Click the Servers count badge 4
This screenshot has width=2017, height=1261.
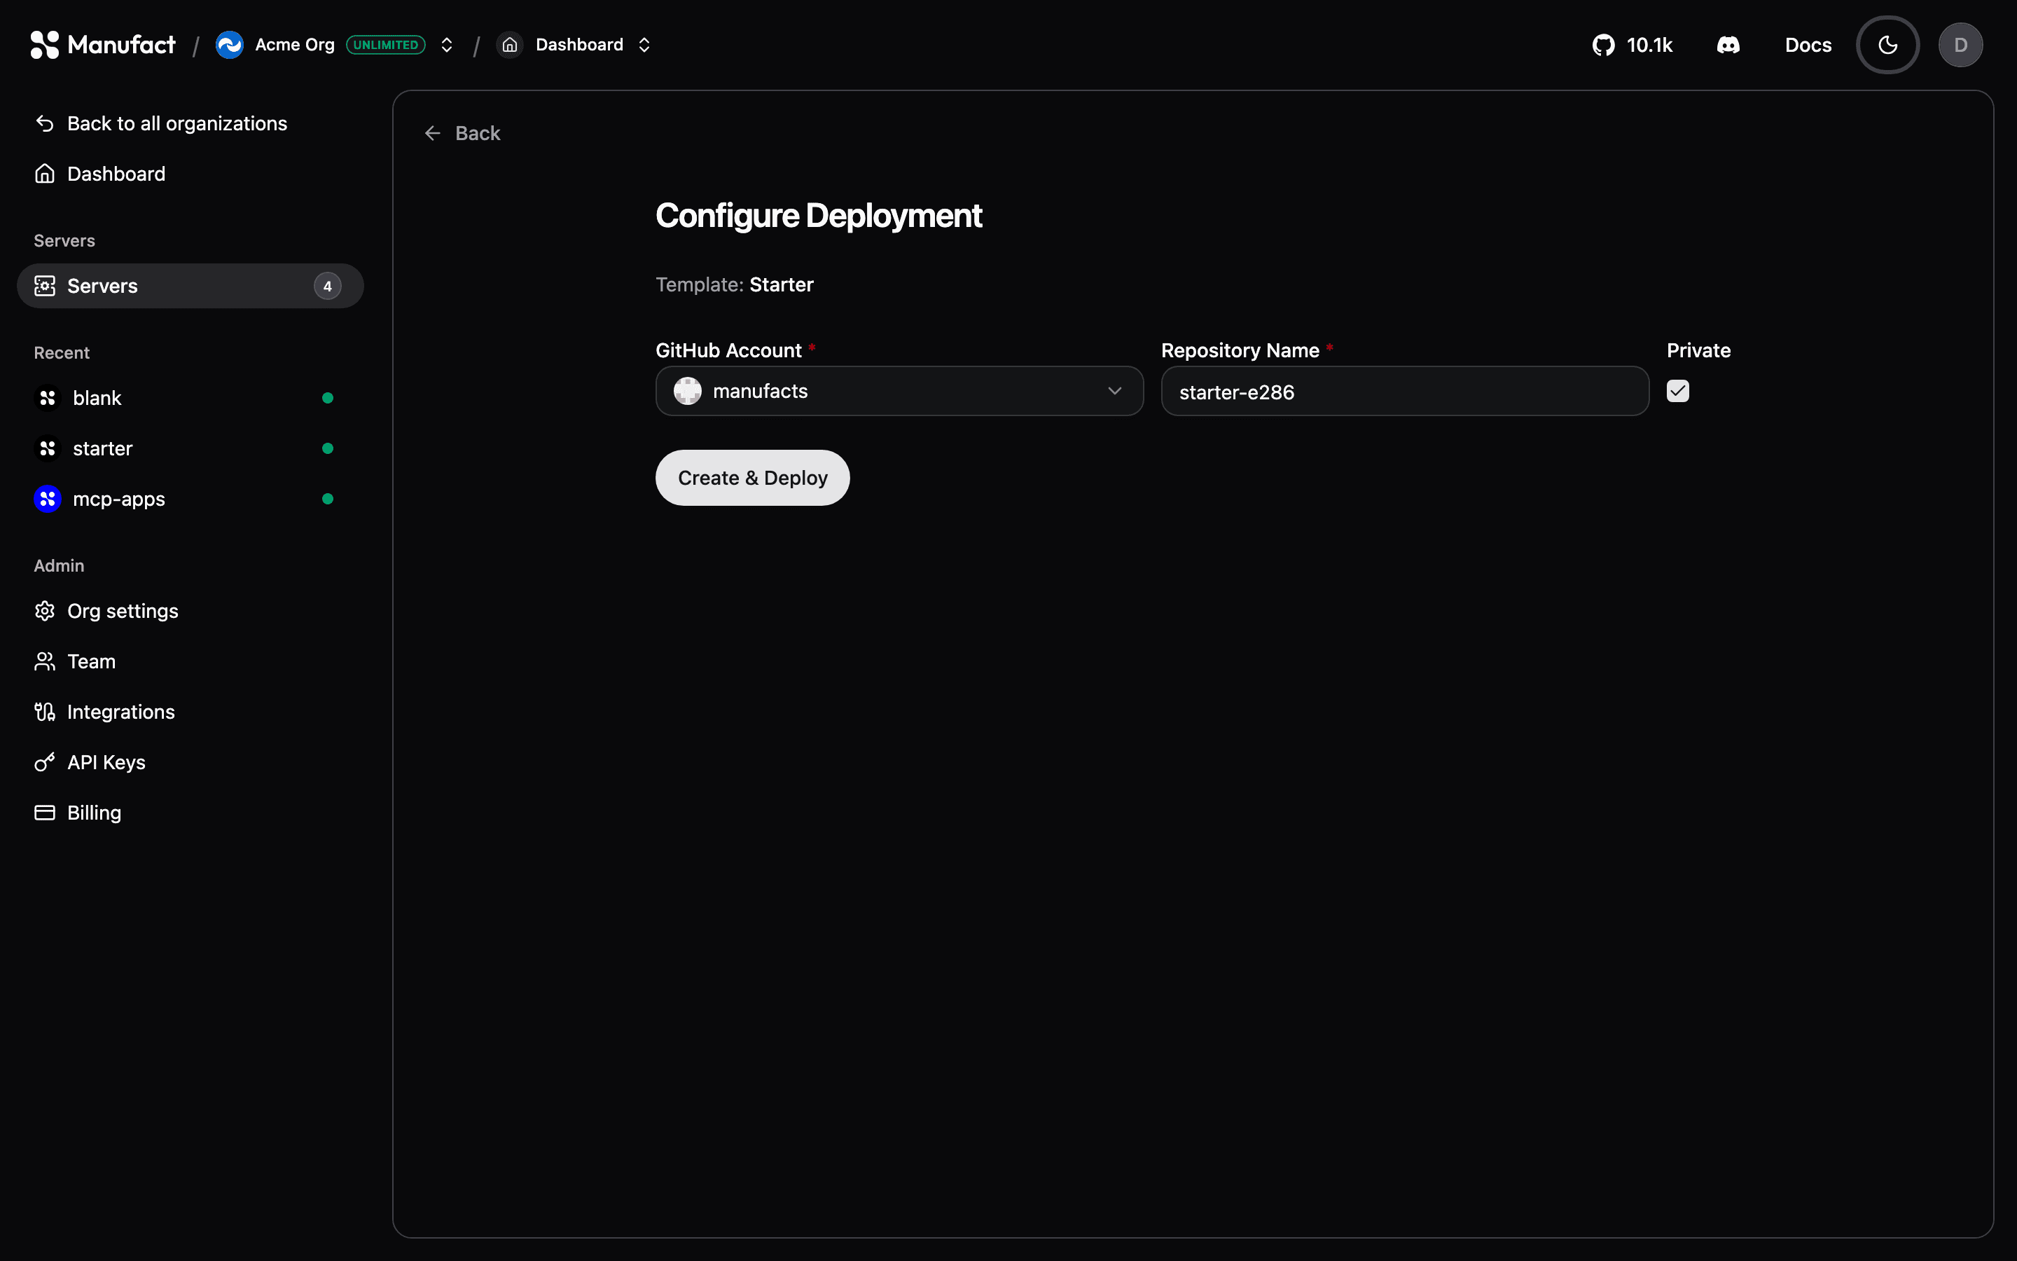(328, 286)
